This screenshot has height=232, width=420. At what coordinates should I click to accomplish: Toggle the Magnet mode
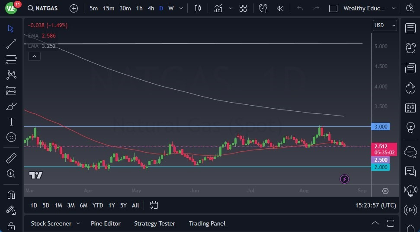11,194
